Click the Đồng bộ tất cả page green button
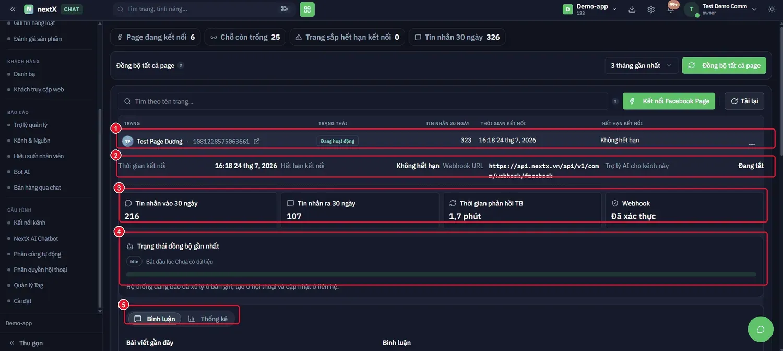Screen dimensions: 783x351 (724, 65)
